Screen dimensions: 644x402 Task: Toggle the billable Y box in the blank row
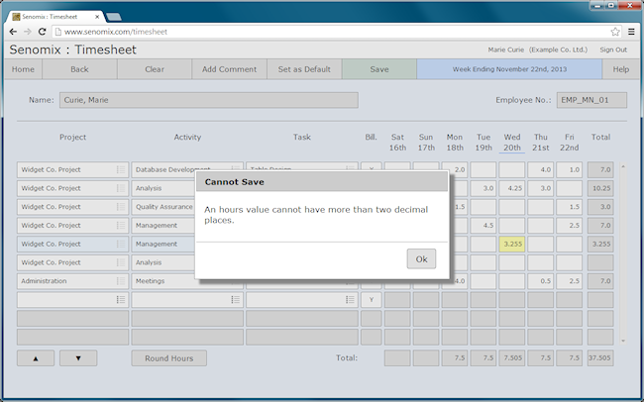[372, 300]
